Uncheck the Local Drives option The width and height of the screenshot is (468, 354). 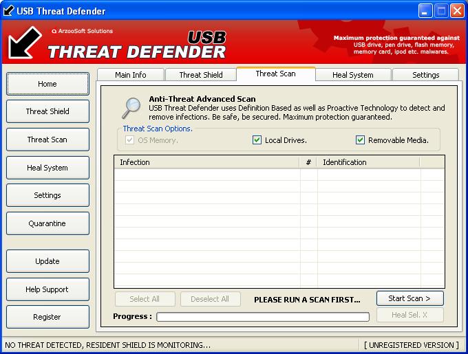point(257,140)
